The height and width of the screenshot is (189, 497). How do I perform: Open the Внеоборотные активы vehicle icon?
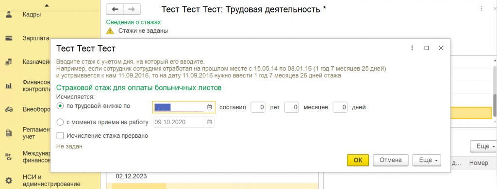(x=9, y=110)
